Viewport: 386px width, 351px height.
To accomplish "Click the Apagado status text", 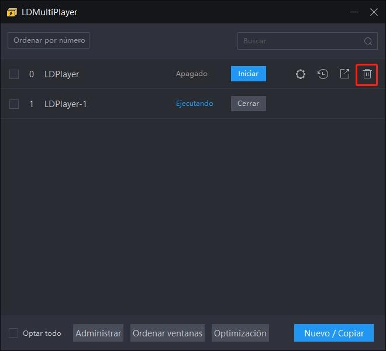I will (192, 74).
